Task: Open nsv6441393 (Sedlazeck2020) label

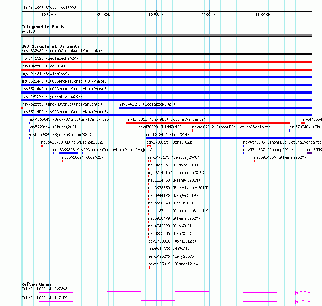Action: point(147,104)
